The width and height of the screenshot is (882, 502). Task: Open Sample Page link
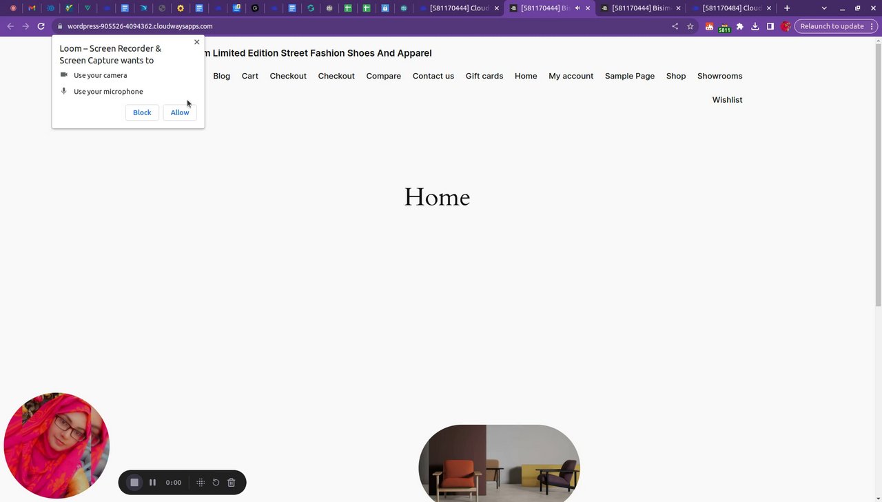(630, 76)
